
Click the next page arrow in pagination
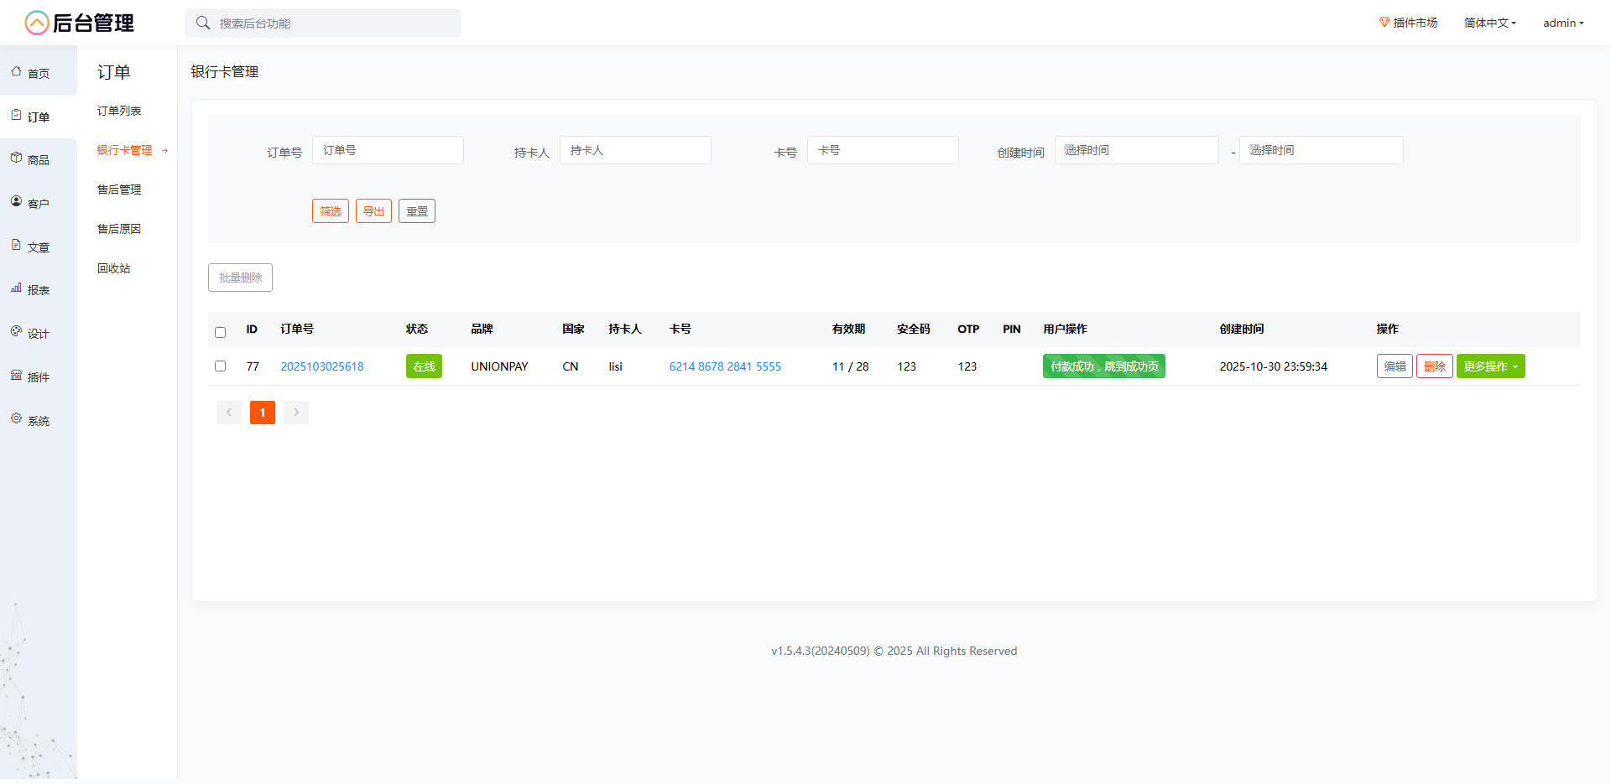(x=296, y=413)
